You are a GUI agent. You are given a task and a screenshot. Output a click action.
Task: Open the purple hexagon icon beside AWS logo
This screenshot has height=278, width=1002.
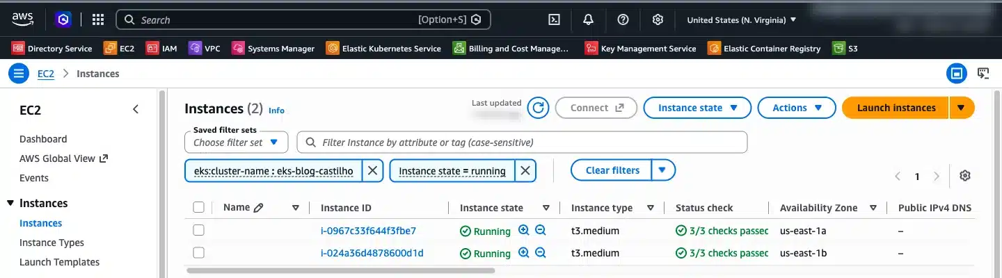point(63,19)
